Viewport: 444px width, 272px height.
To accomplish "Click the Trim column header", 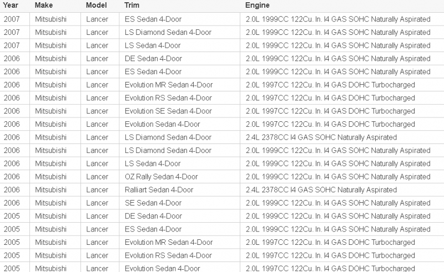I will click(x=132, y=5).
